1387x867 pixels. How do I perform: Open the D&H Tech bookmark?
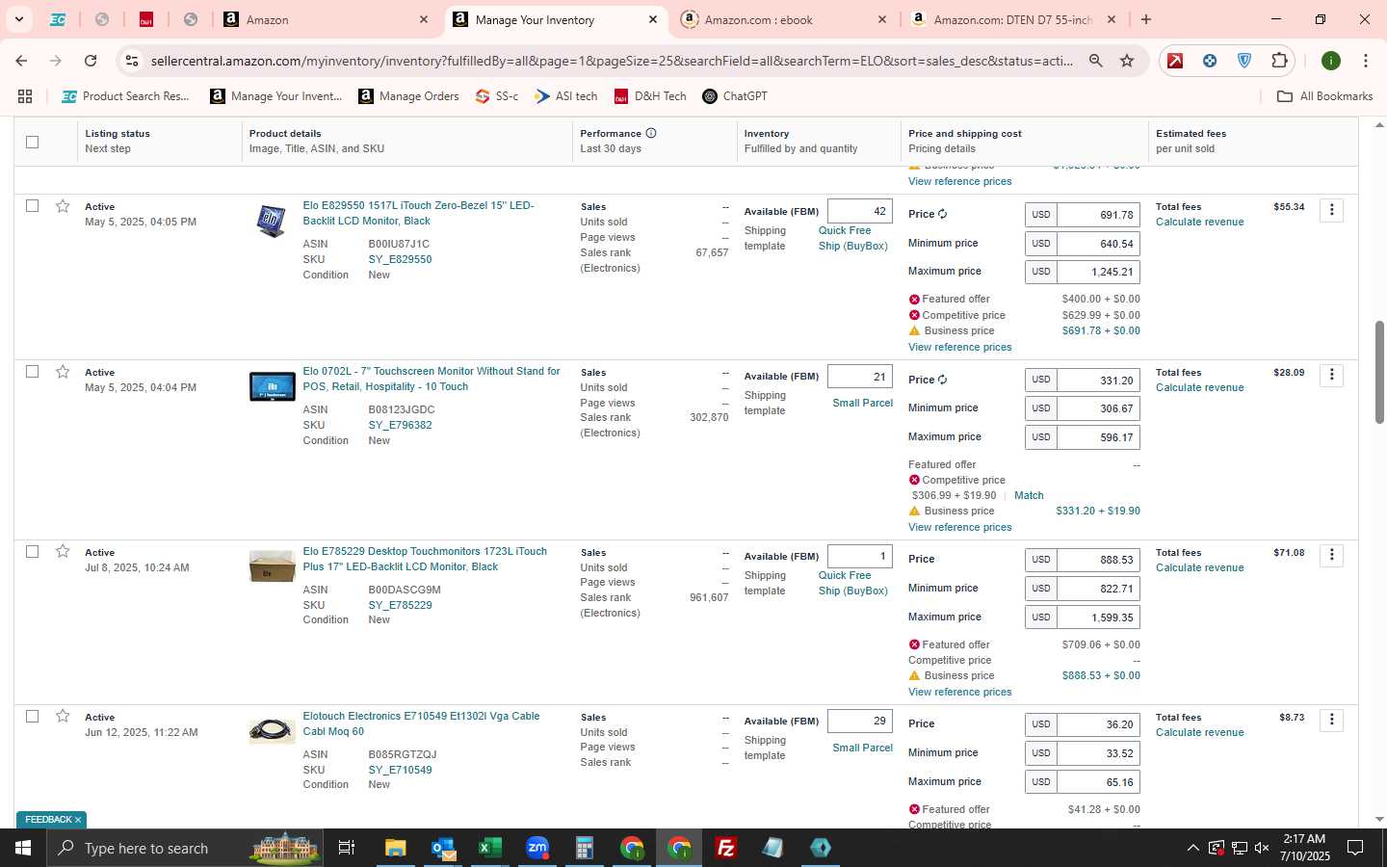[650, 96]
